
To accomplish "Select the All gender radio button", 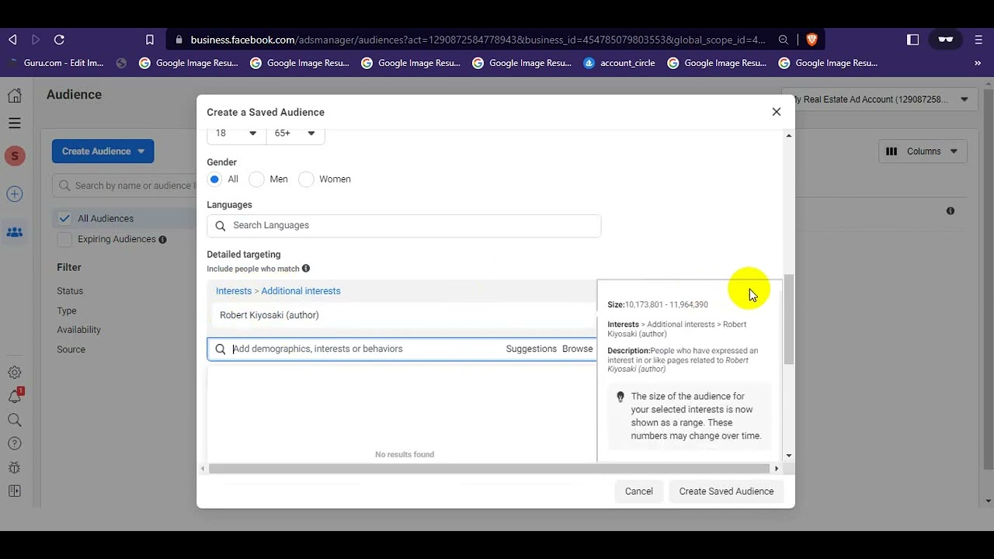I will coord(214,179).
